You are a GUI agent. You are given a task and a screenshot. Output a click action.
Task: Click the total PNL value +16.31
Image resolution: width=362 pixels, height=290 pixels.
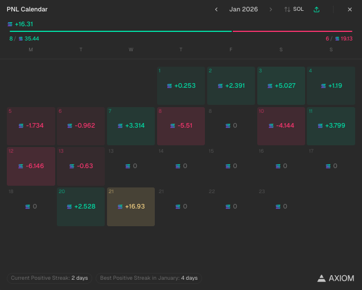24,24
